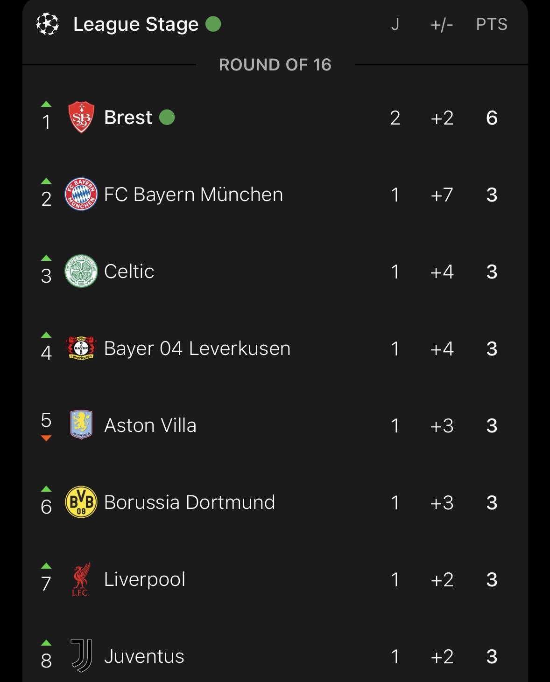Image resolution: width=550 pixels, height=682 pixels.
Task: Tap the Celtic club badge
Action: (x=81, y=271)
